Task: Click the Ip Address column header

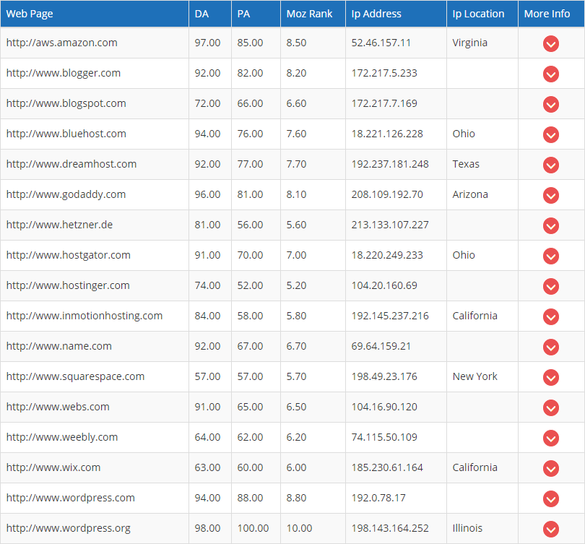Action: (x=396, y=14)
